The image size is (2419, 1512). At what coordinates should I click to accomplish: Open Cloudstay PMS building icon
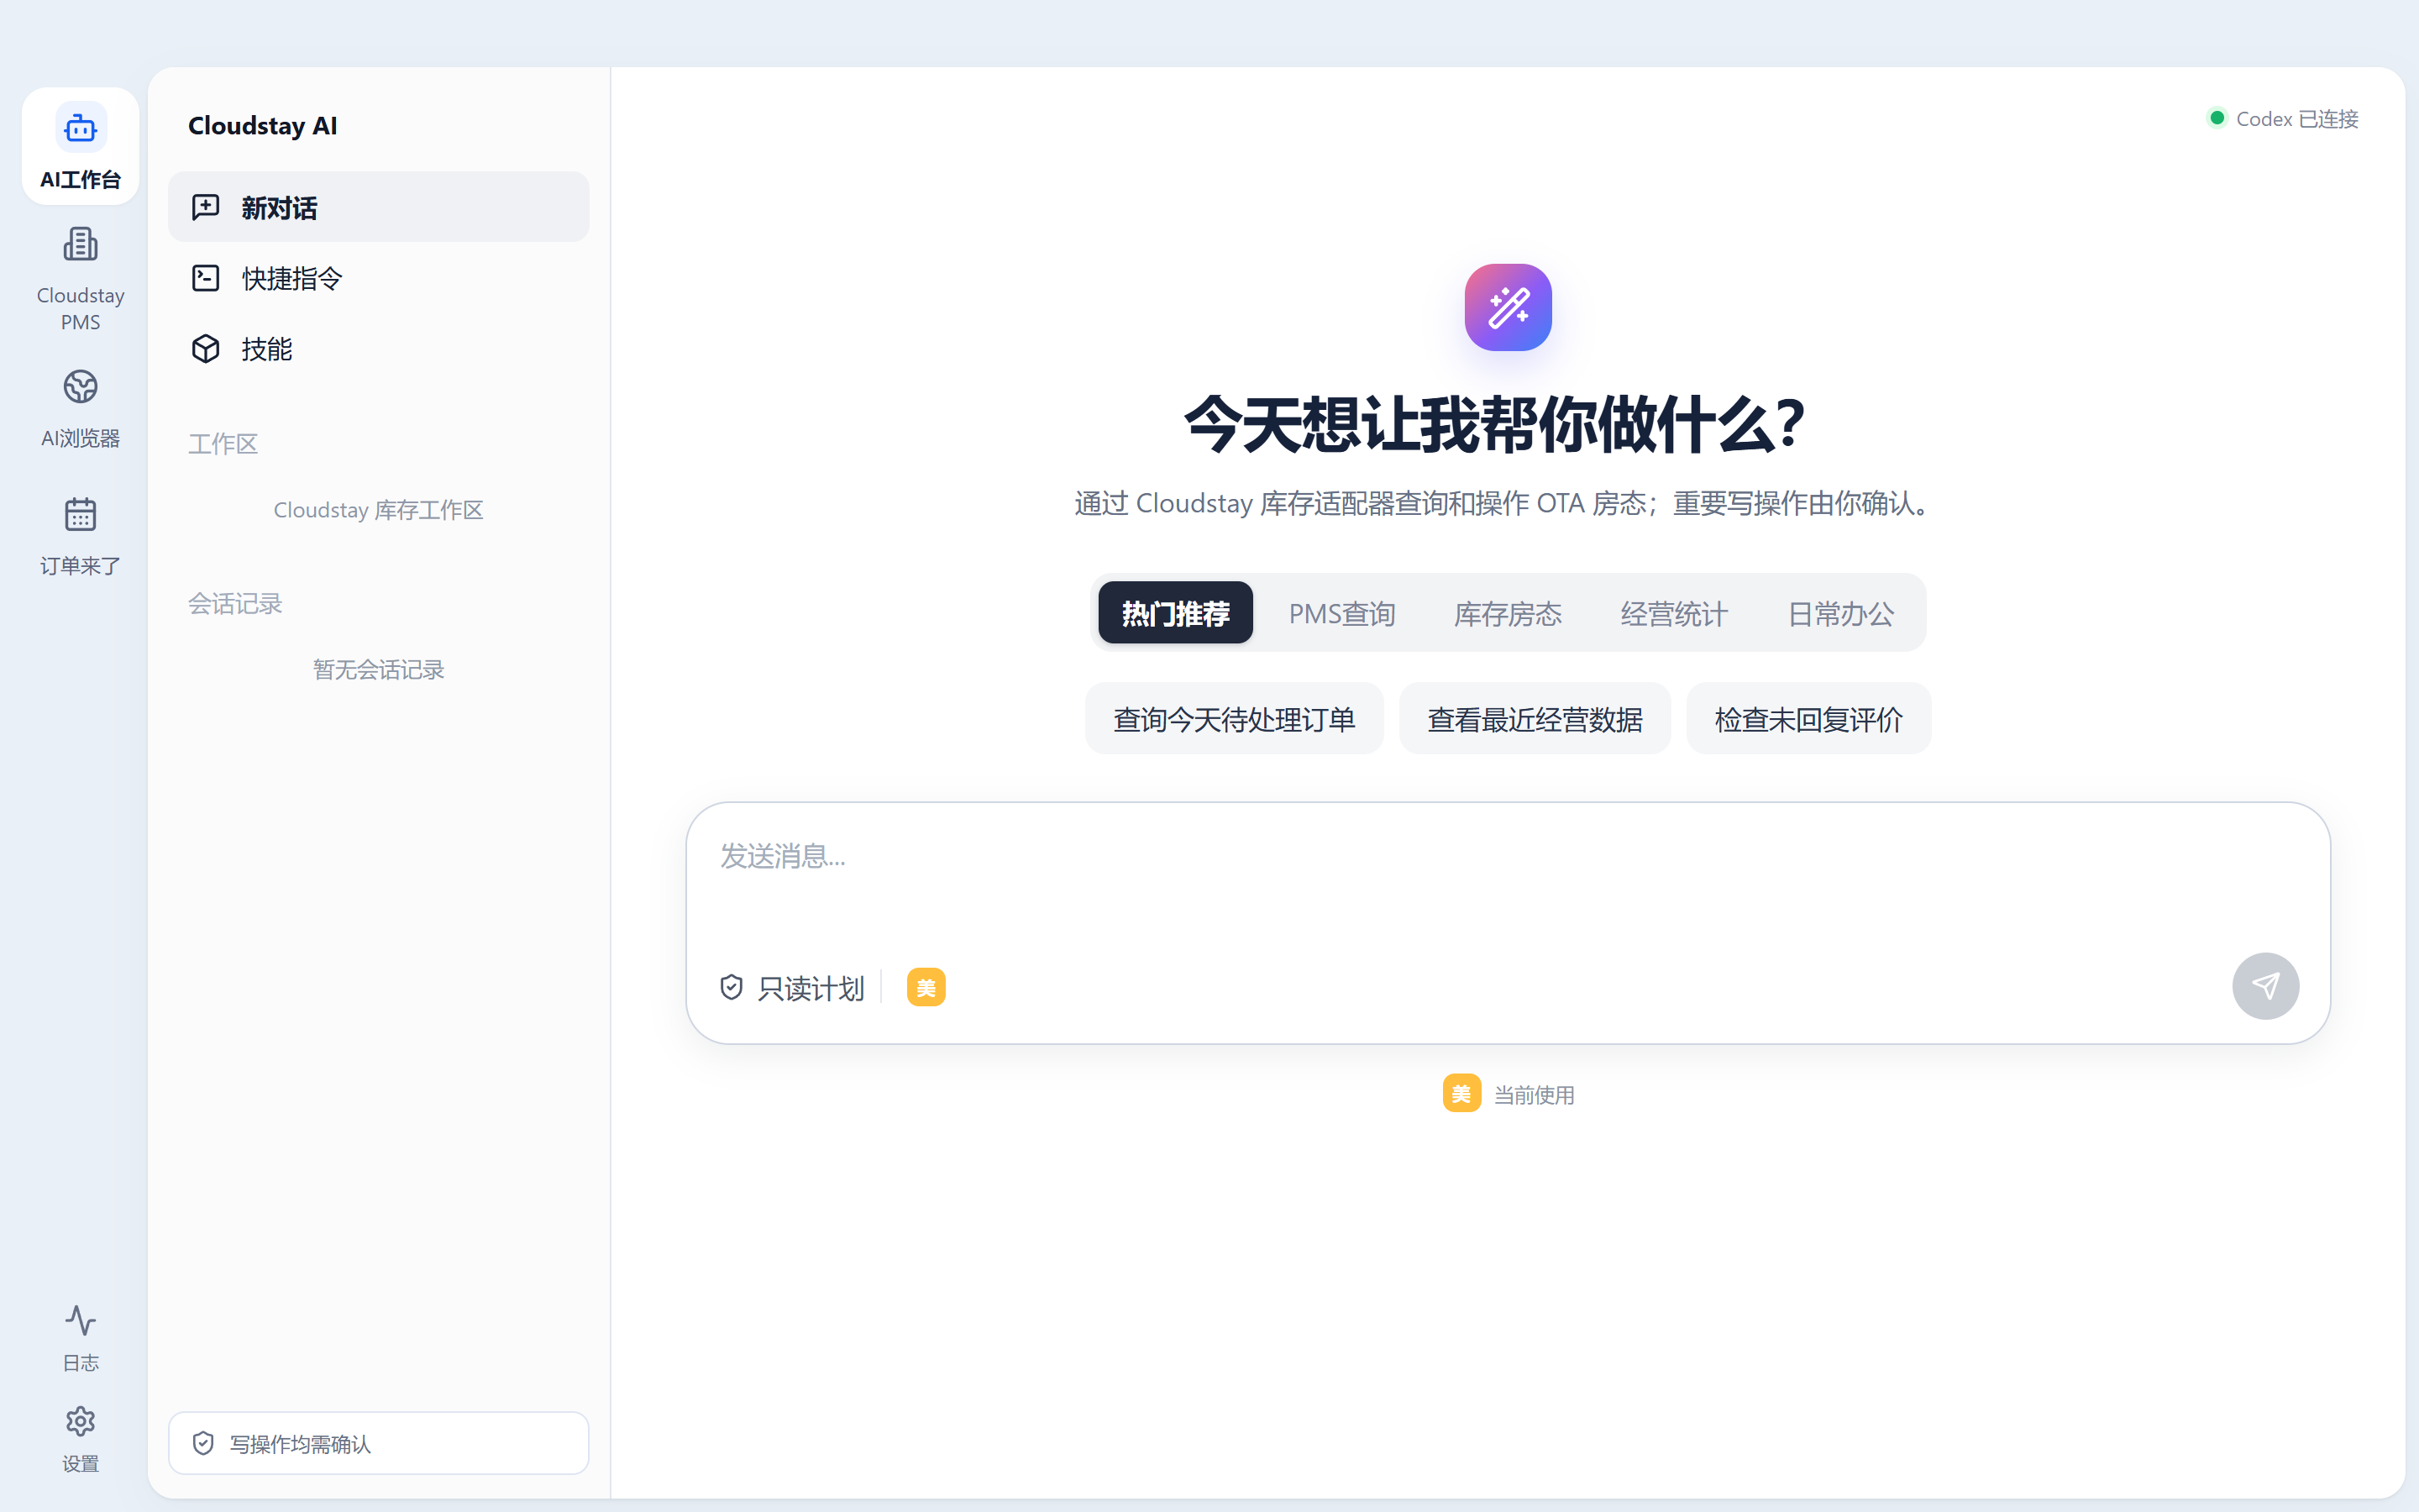80,244
